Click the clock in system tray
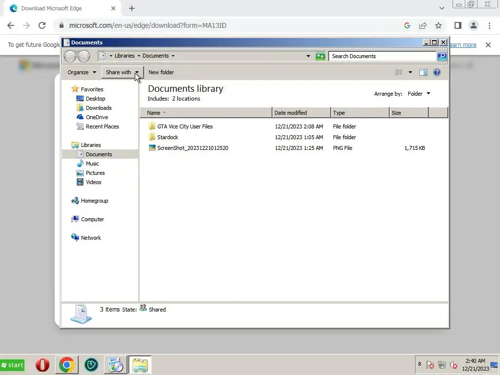 [476, 365]
